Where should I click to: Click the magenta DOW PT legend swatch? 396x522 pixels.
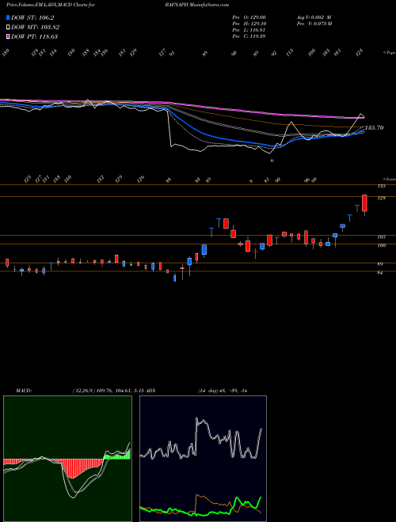click(9, 36)
